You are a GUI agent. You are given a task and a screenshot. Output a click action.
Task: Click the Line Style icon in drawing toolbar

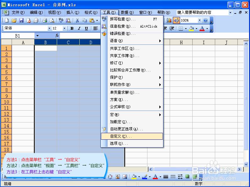pyautogui.click(x=166, y=176)
